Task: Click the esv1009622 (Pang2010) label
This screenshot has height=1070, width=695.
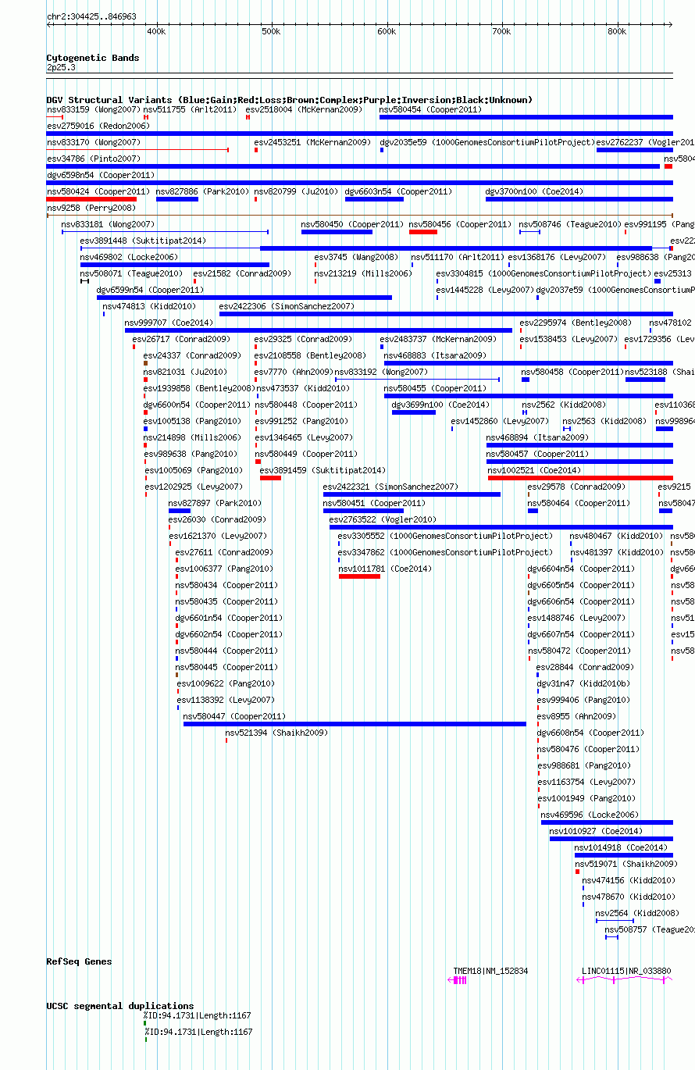Action: tap(225, 683)
